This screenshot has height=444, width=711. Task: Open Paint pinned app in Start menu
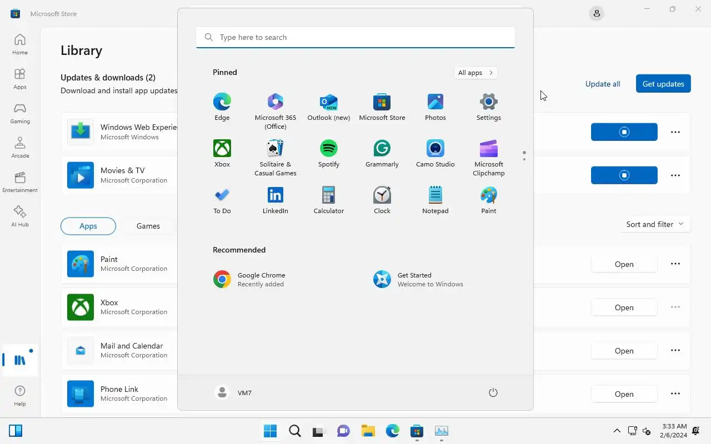click(x=489, y=200)
